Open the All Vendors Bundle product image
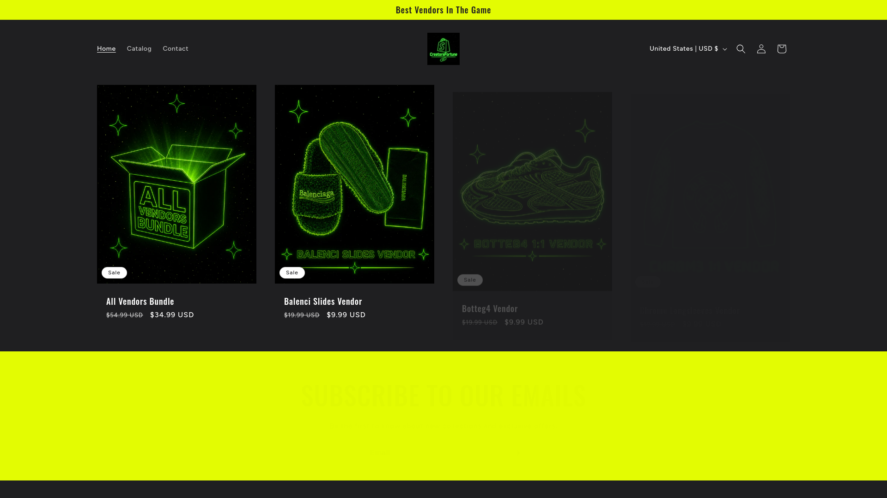This screenshot has width=887, height=498. [176, 184]
